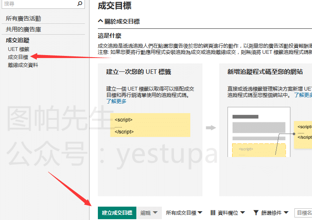
Task: Click the 建立成交目標 green button
Action: [x=117, y=213]
